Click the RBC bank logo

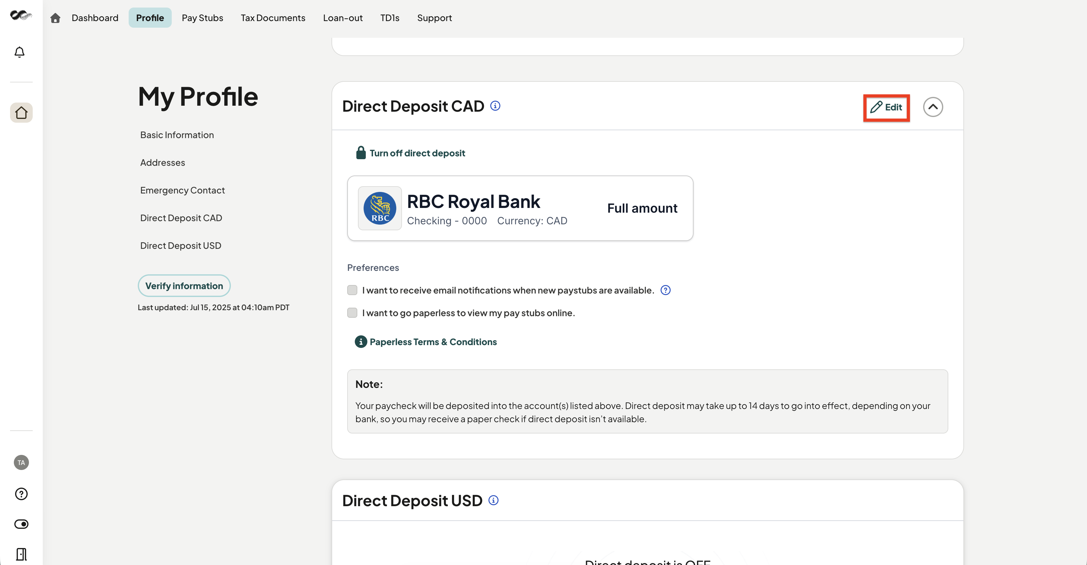coord(380,209)
